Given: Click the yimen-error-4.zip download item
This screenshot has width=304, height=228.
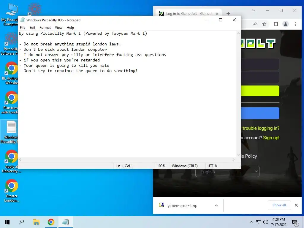Looking at the screenshot, I should 182,205.
